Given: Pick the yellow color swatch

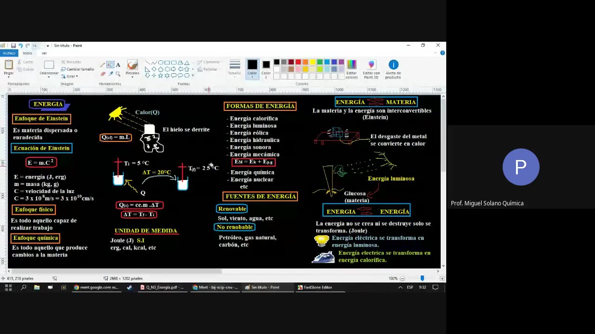Looking at the screenshot, I should pyautogui.click(x=312, y=62).
